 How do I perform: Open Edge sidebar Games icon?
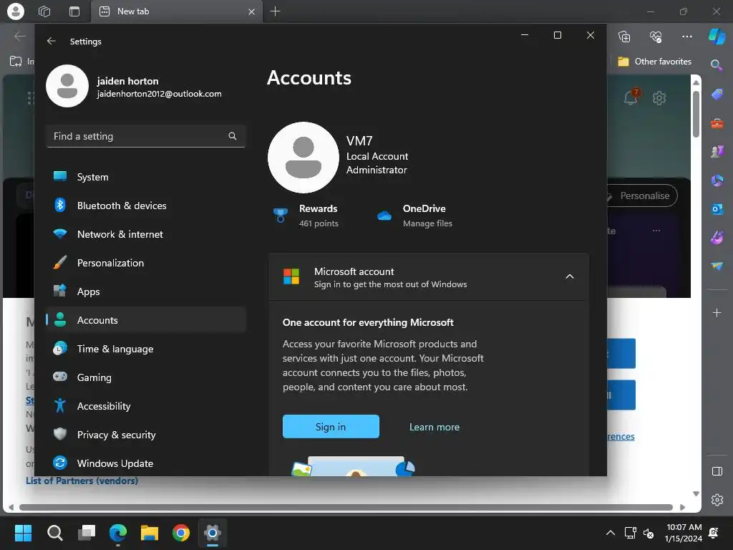click(717, 152)
